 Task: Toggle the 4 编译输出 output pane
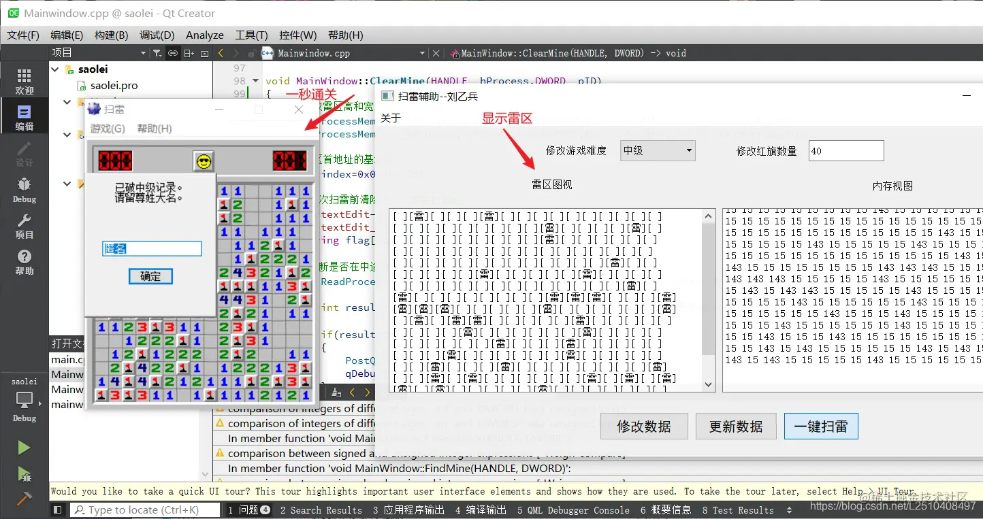[480, 509]
